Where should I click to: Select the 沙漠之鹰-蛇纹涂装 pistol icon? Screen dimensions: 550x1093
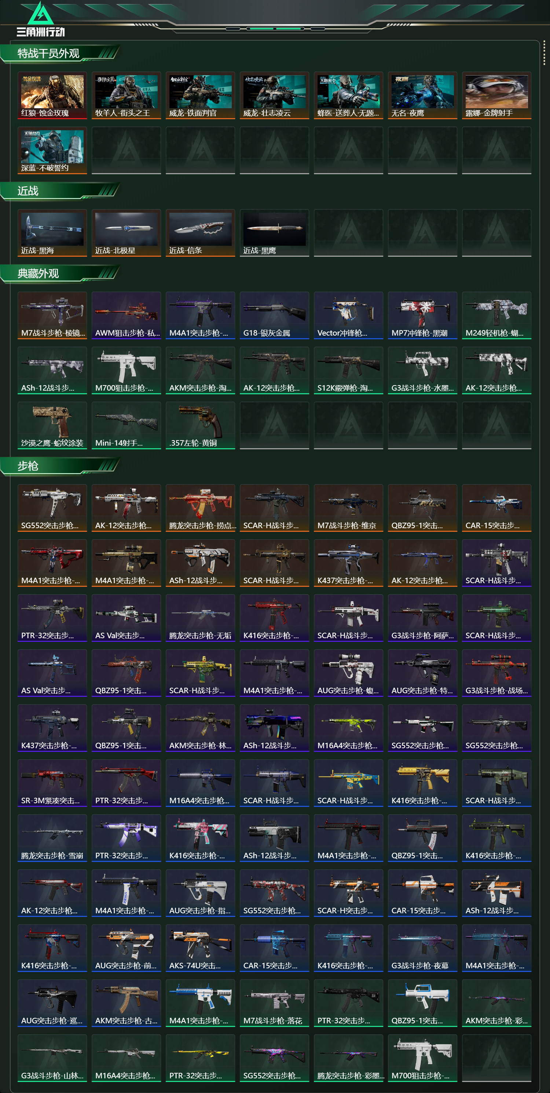(x=52, y=425)
